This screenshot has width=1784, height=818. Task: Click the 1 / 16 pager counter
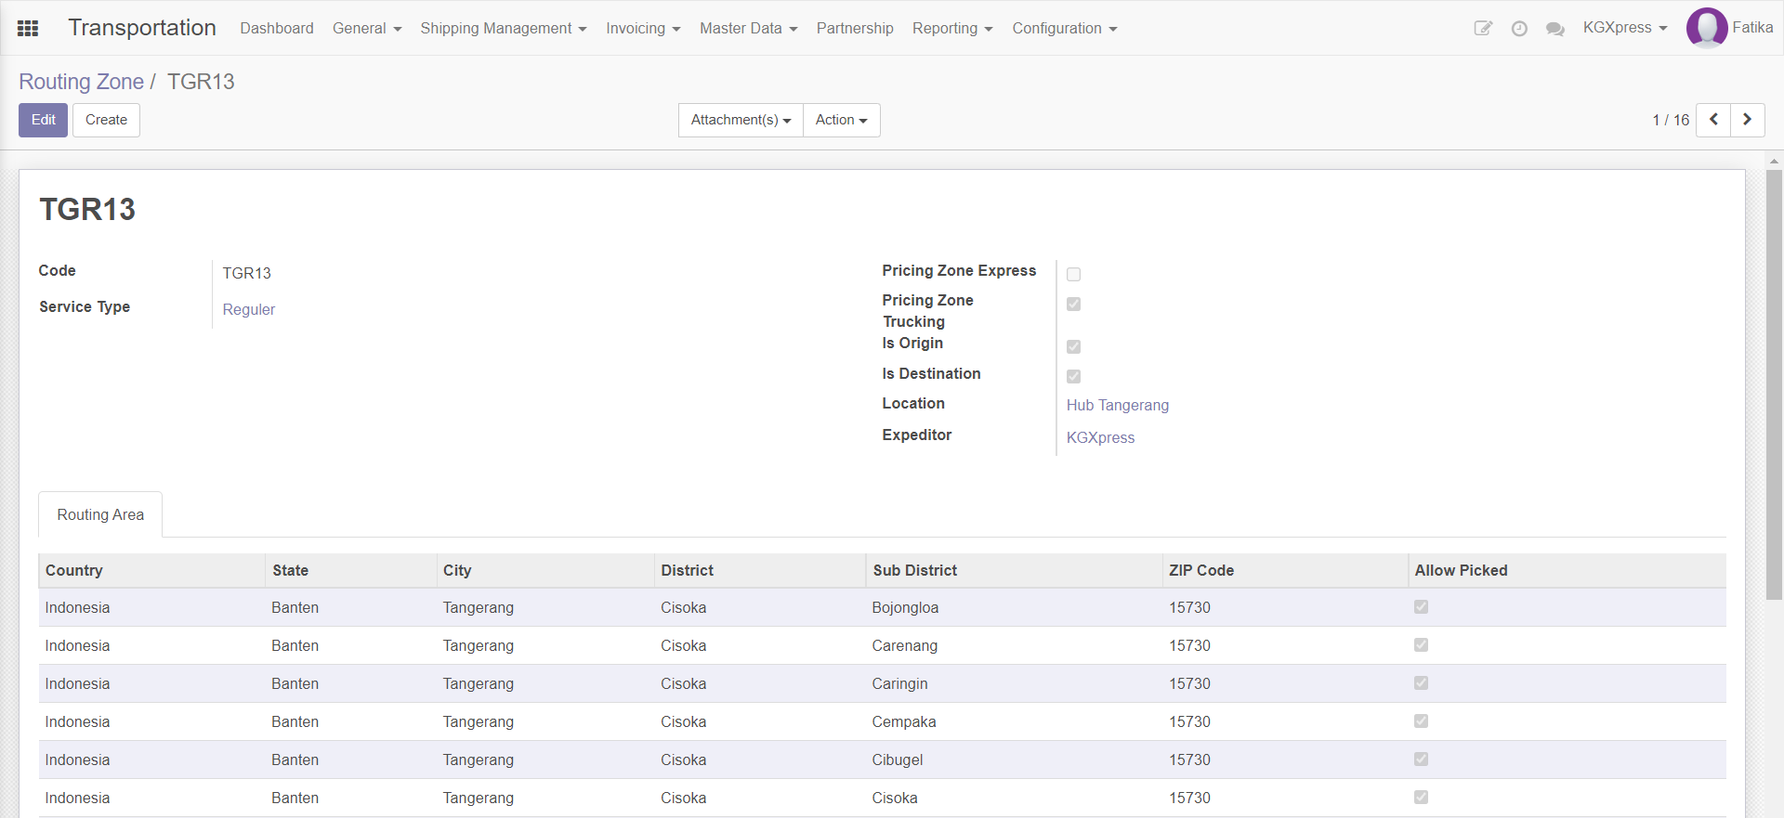tap(1671, 120)
